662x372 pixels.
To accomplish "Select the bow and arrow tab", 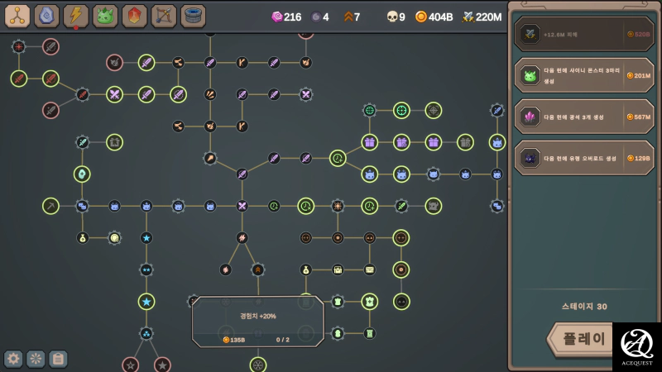I will coord(164,16).
